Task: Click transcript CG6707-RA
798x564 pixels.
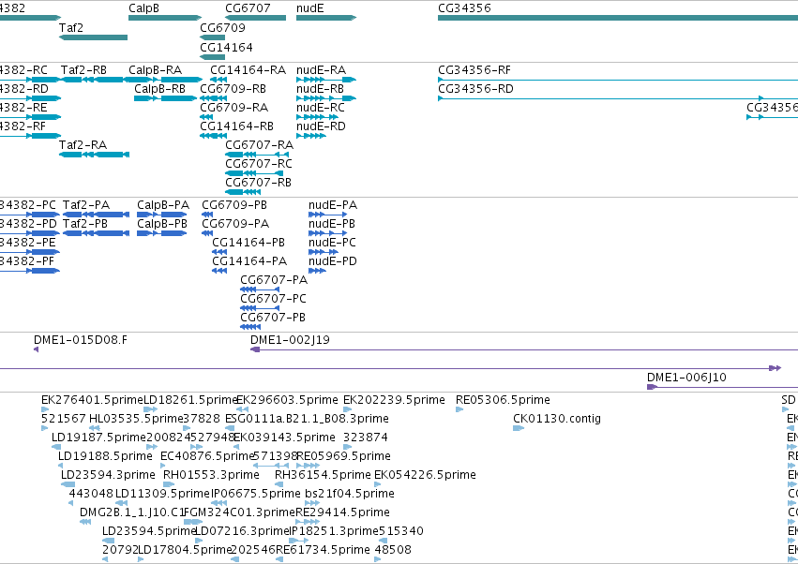Action: pos(257,155)
